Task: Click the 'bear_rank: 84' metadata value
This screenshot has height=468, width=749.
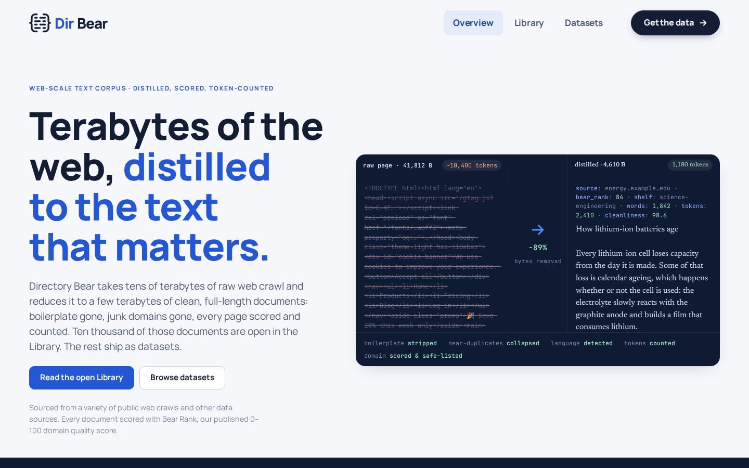Action: pyautogui.click(x=599, y=197)
